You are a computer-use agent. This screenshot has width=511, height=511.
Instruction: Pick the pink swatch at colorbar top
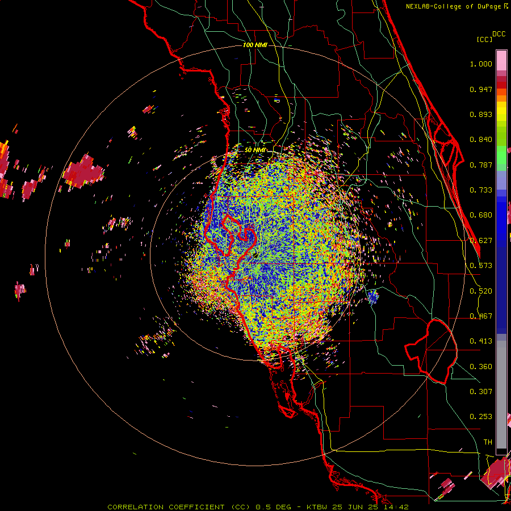pos(501,61)
